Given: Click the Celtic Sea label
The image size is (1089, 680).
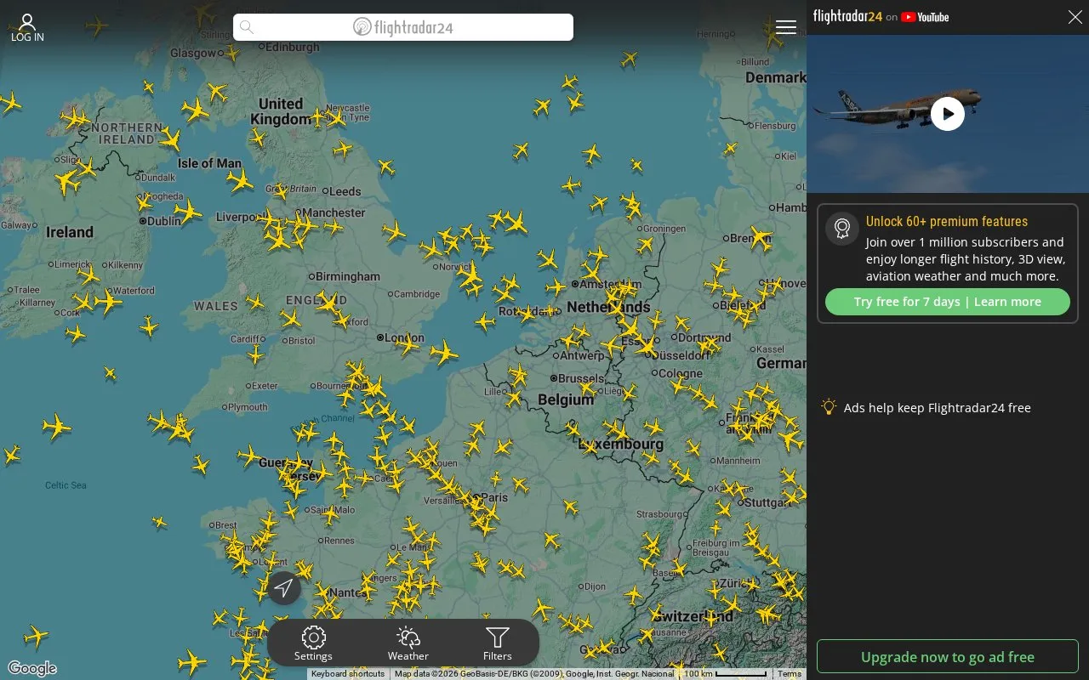Looking at the screenshot, I should click(x=66, y=485).
